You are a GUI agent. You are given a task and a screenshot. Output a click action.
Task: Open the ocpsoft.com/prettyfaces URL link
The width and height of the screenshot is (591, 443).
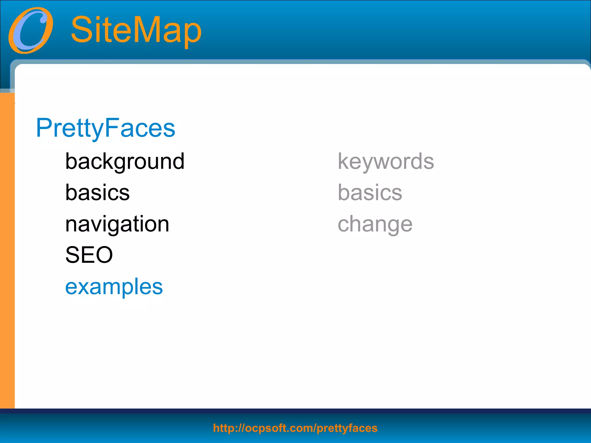point(295,428)
